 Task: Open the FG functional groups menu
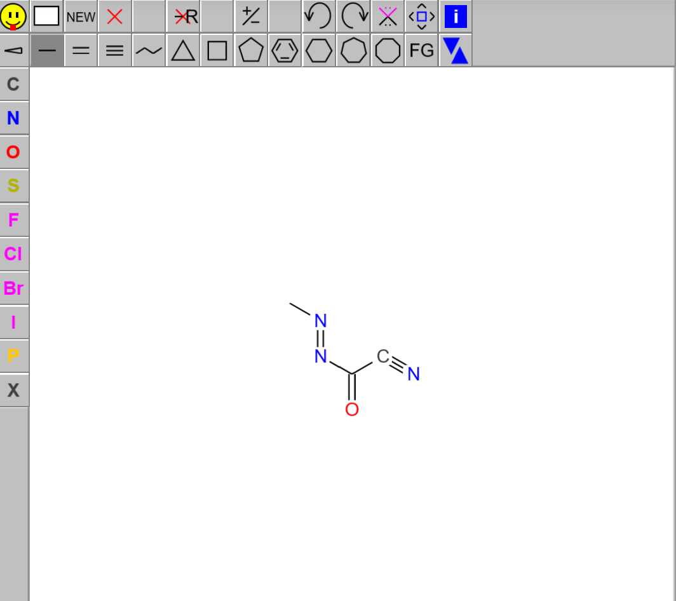pos(422,51)
